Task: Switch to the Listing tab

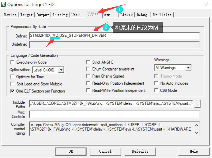Action: coord(60,15)
